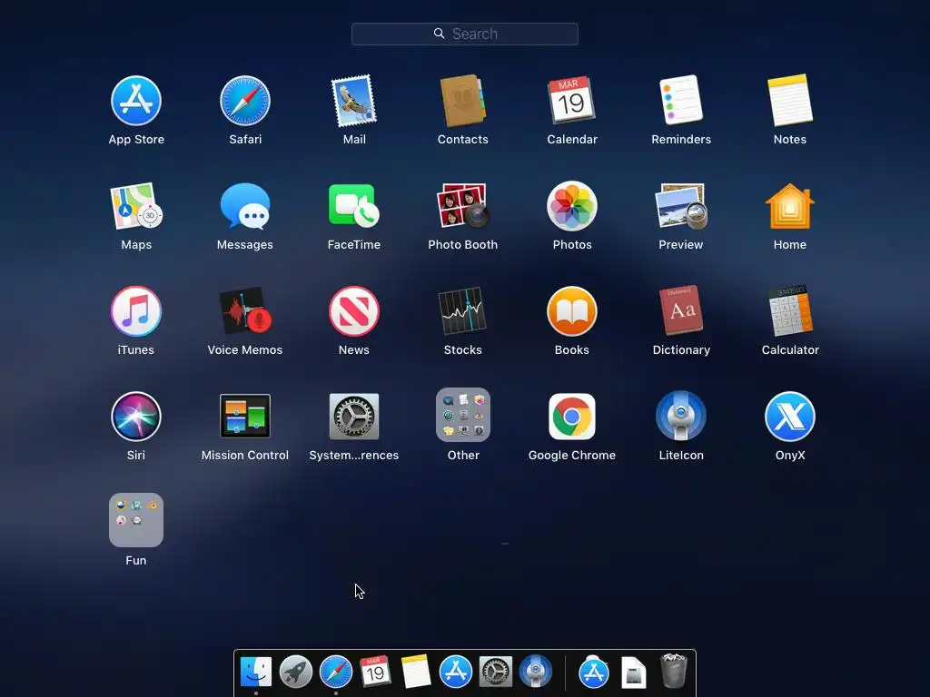Screen dimensions: 930x697
Task: Launch Google Chrome
Action: coord(572,416)
